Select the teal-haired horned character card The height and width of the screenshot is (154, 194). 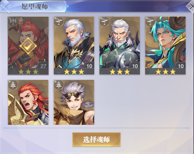pyautogui.click(x=165, y=46)
